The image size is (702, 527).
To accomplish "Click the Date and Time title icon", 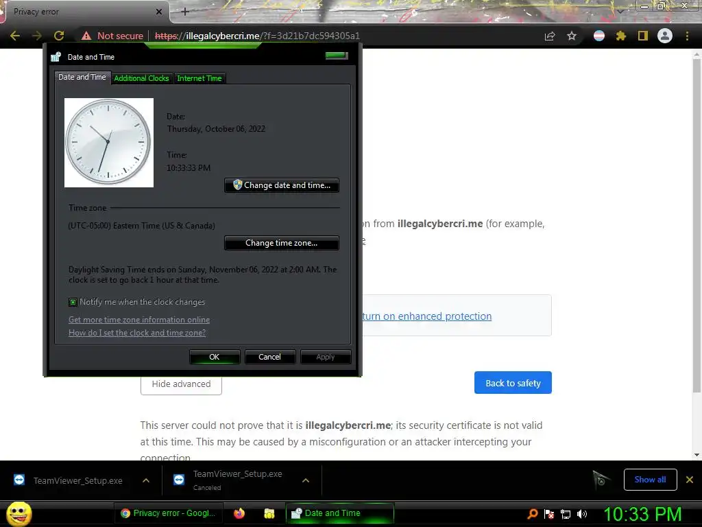I will [56, 57].
